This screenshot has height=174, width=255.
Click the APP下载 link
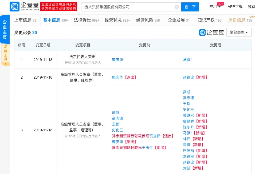pos(235,7)
